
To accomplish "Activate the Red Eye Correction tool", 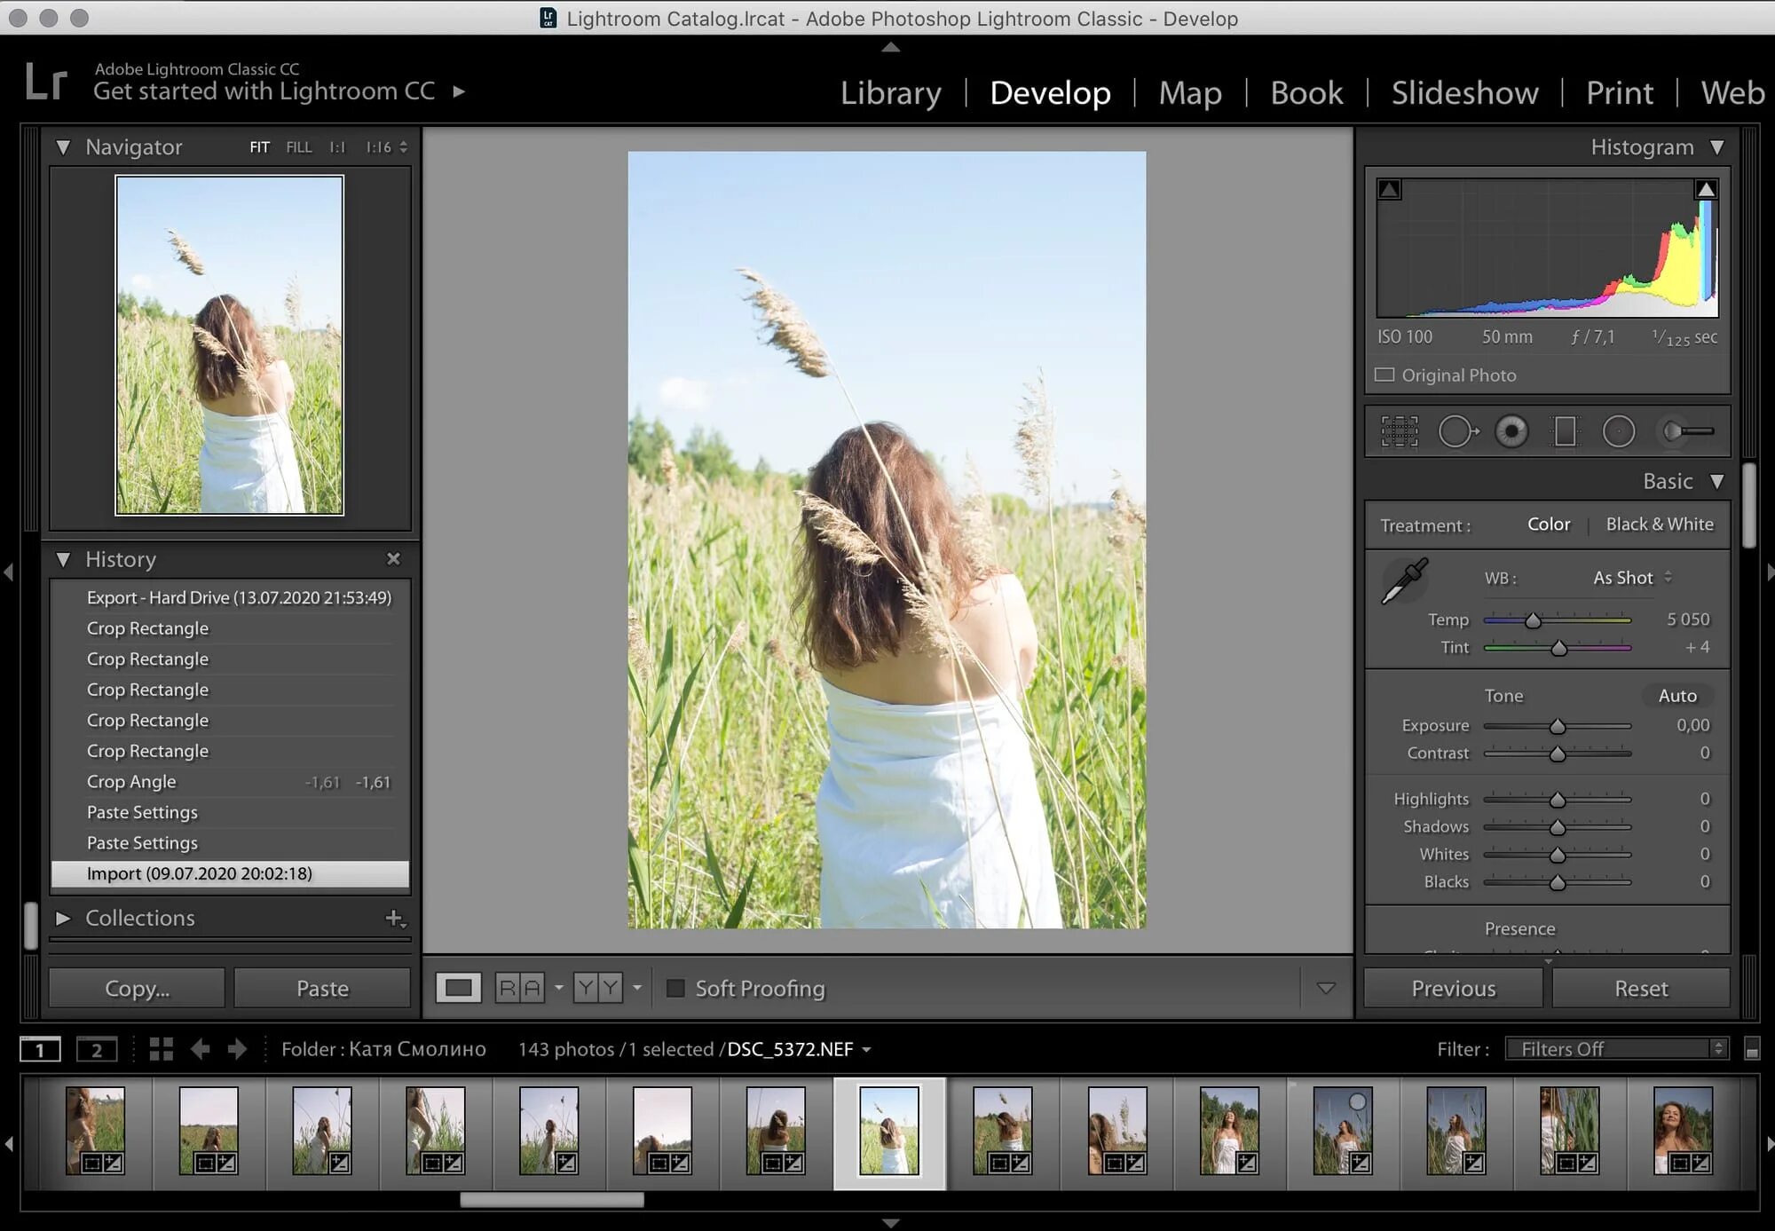I will pyautogui.click(x=1511, y=432).
